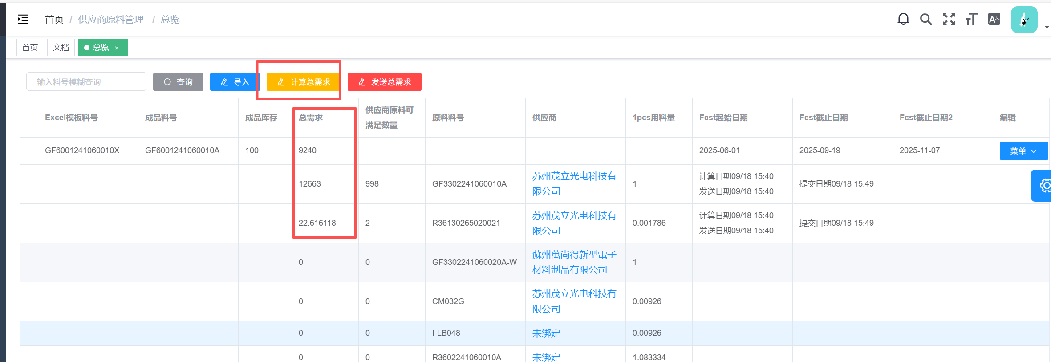The image size is (1051, 362).
Task: Open the floating settings gear panel
Action: [1043, 185]
